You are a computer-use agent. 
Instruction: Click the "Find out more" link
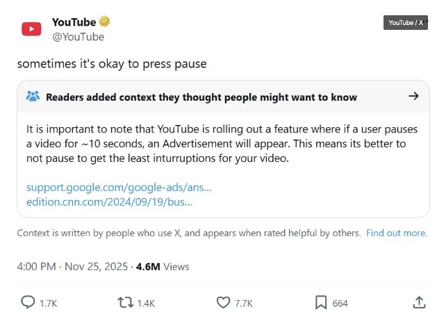(396, 233)
